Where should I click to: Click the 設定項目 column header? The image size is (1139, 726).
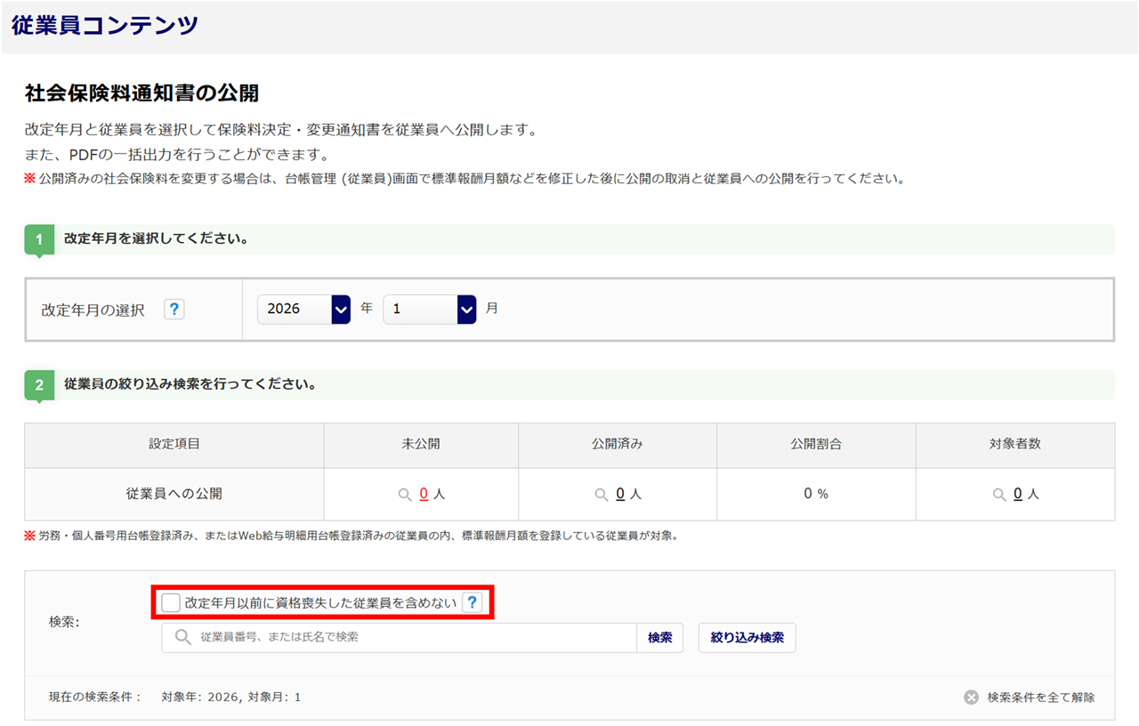[174, 444]
